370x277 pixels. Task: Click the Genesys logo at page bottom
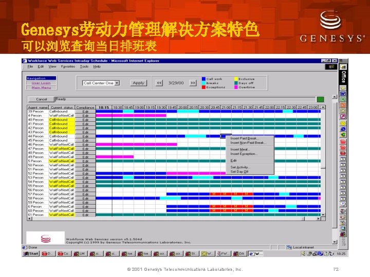coord(46,239)
